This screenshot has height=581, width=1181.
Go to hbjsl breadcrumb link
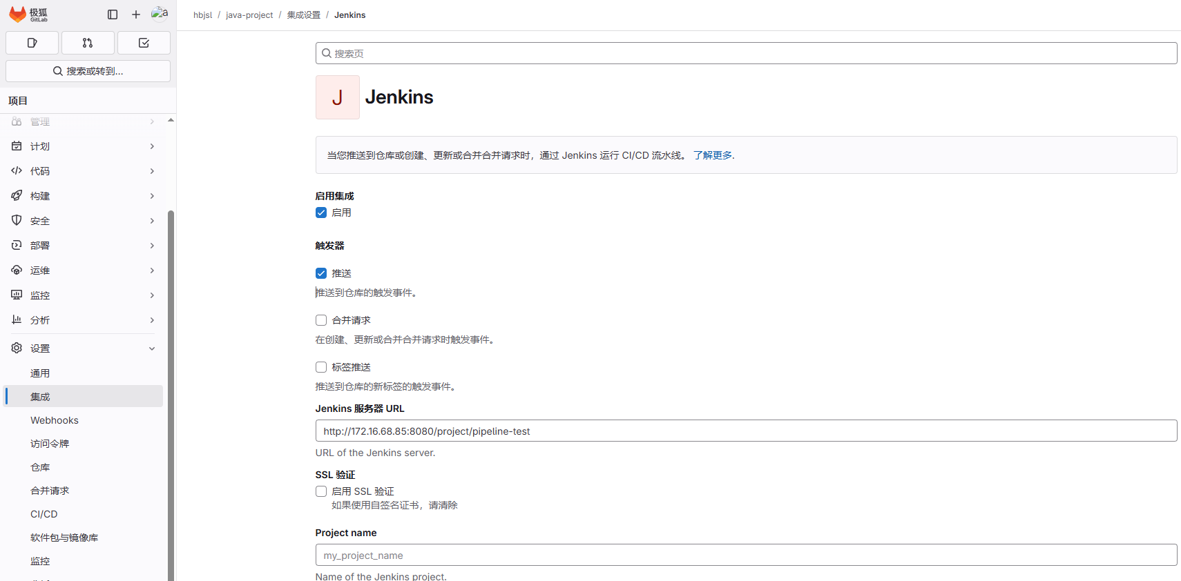[x=202, y=15]
